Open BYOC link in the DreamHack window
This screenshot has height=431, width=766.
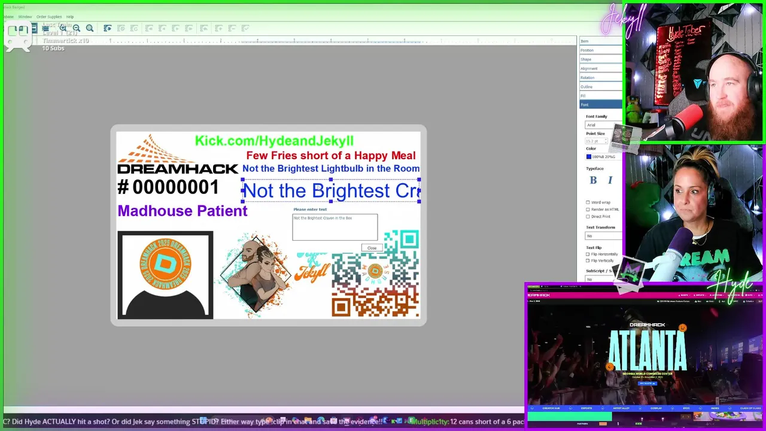click(x=686, y=408)
